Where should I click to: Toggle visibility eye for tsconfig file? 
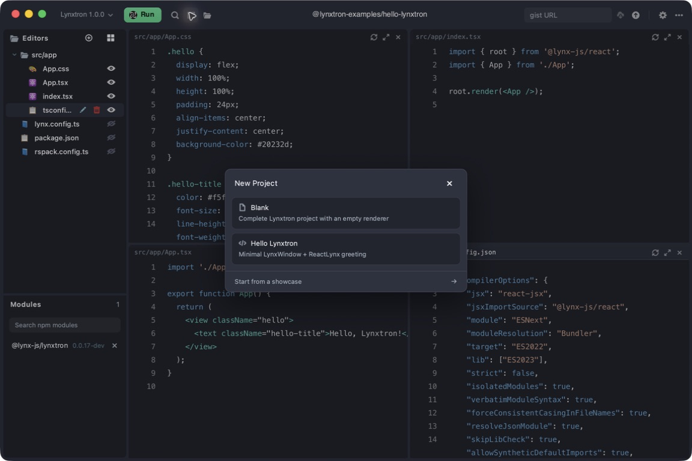pos(111,110)
